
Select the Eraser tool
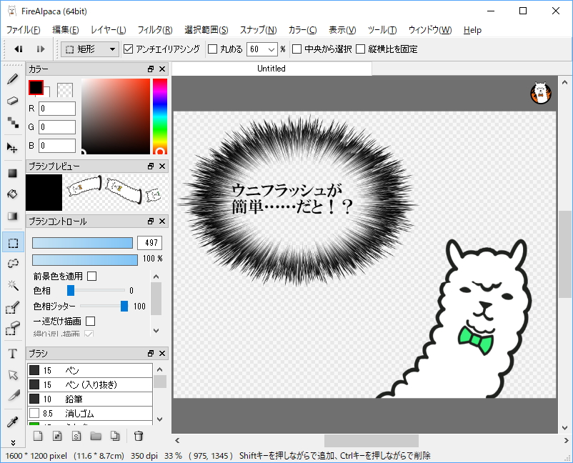[x=13, y=101]
